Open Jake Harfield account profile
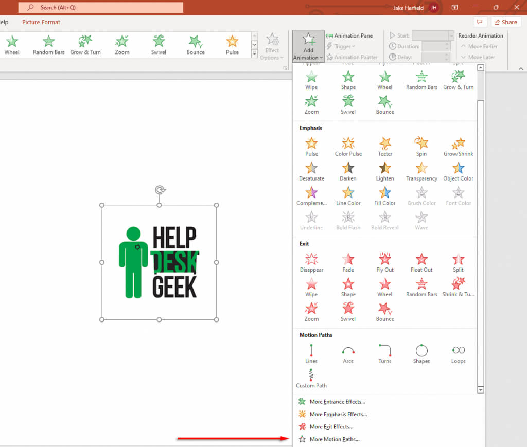 [416, 7]
